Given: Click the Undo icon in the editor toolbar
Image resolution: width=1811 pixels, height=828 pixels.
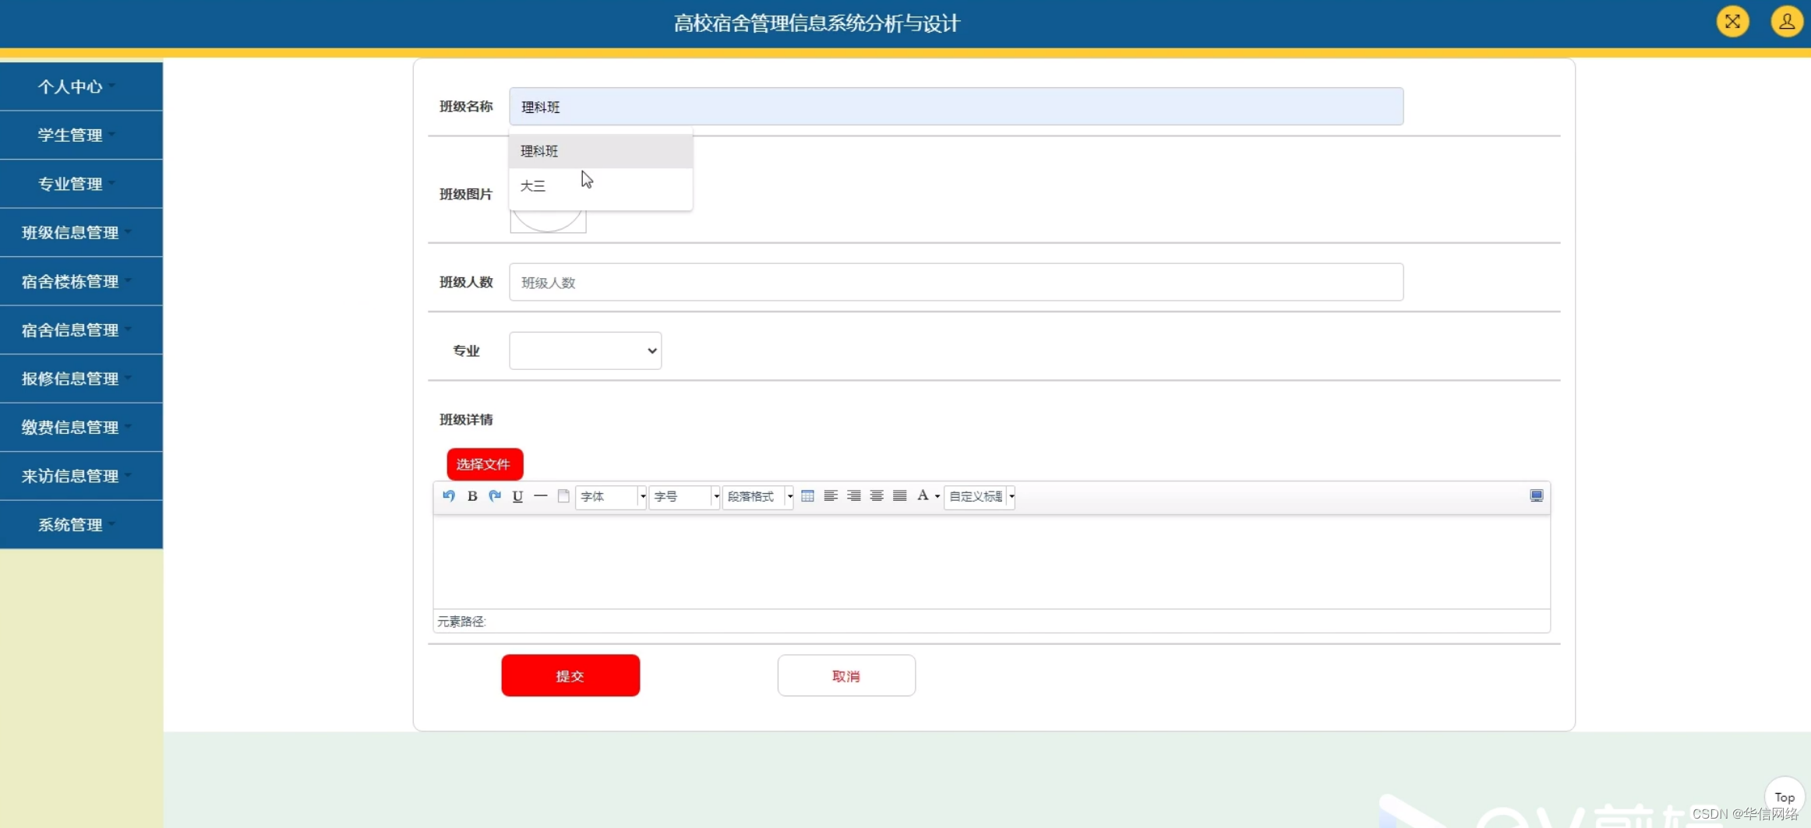Looking at the screenshot, I should [449, 496].
